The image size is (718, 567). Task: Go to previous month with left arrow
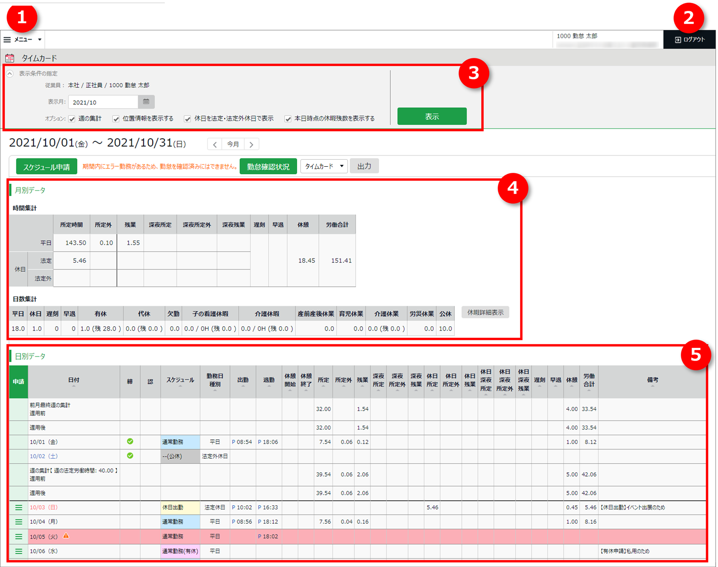tap(215, 145)
